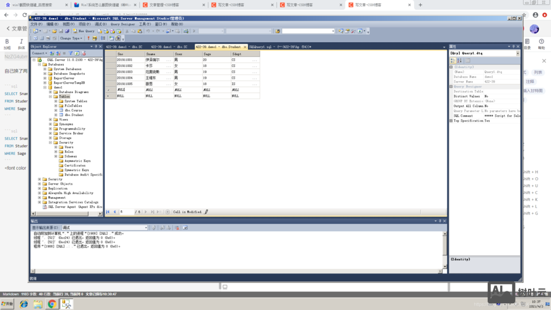This screenshot has height=310, width=551.
Task: Select dbo.Course table in tree
Action: coord(73,110)
